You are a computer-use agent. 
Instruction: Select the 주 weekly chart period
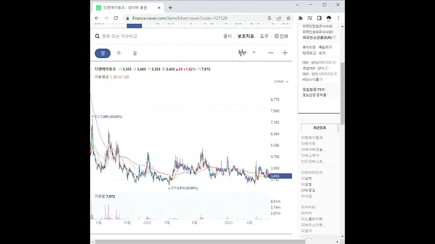tap(119, 53)
